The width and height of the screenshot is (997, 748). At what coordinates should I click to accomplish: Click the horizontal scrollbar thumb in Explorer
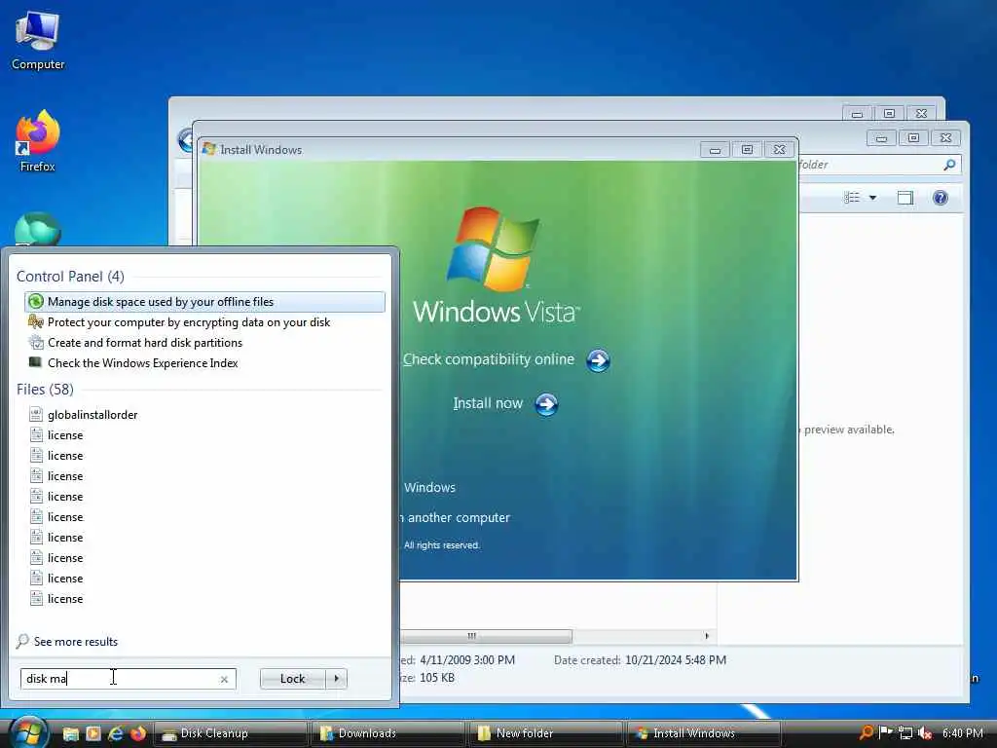pyautogui.click(x=487, y=636)
